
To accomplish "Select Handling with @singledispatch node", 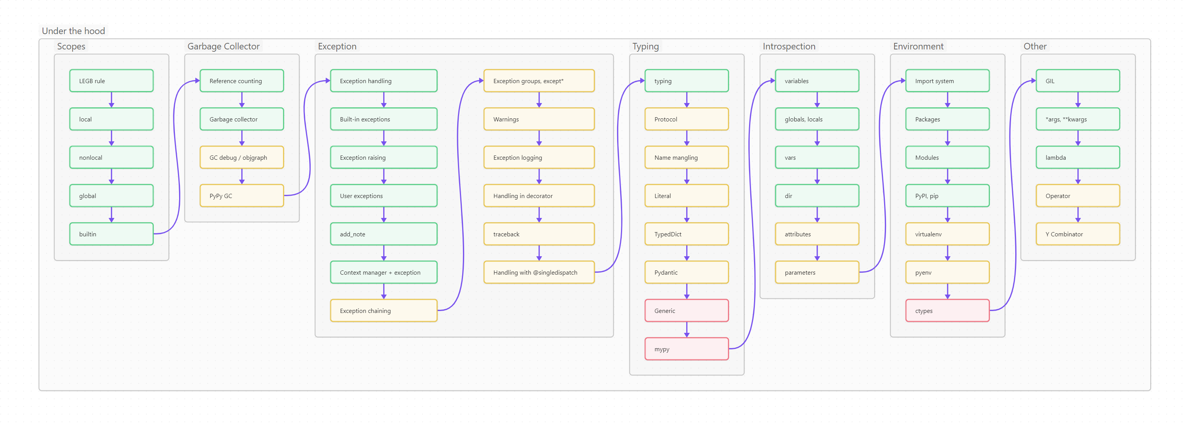I will point(539,272).
